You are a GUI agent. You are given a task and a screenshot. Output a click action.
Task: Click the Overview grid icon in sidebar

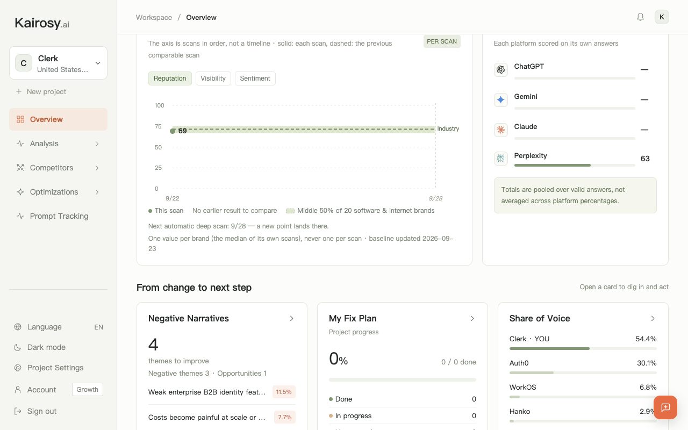click(x=20, y=119)
